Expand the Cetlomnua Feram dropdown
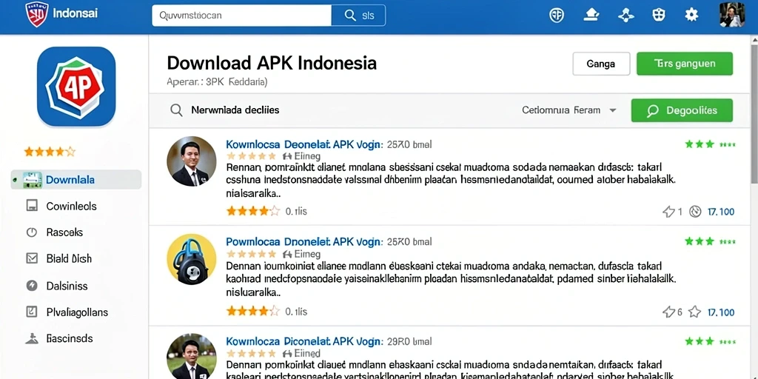Image resolution: width=758 pixels, height=379 pixels. 569,110
